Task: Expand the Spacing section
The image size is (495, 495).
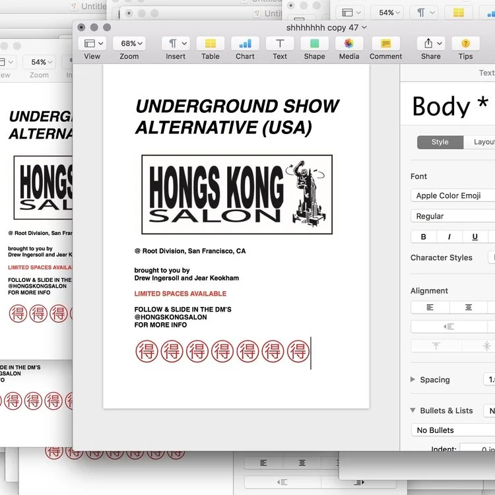Action: click(x=412, y=379)
